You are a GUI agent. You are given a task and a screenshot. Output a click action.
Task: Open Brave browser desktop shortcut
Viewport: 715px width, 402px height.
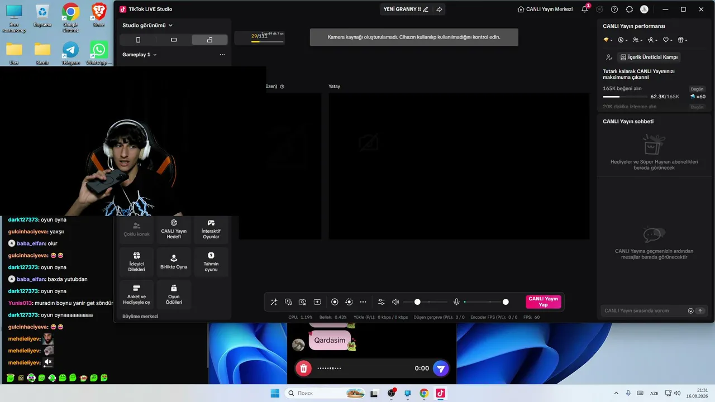point(99,15)
